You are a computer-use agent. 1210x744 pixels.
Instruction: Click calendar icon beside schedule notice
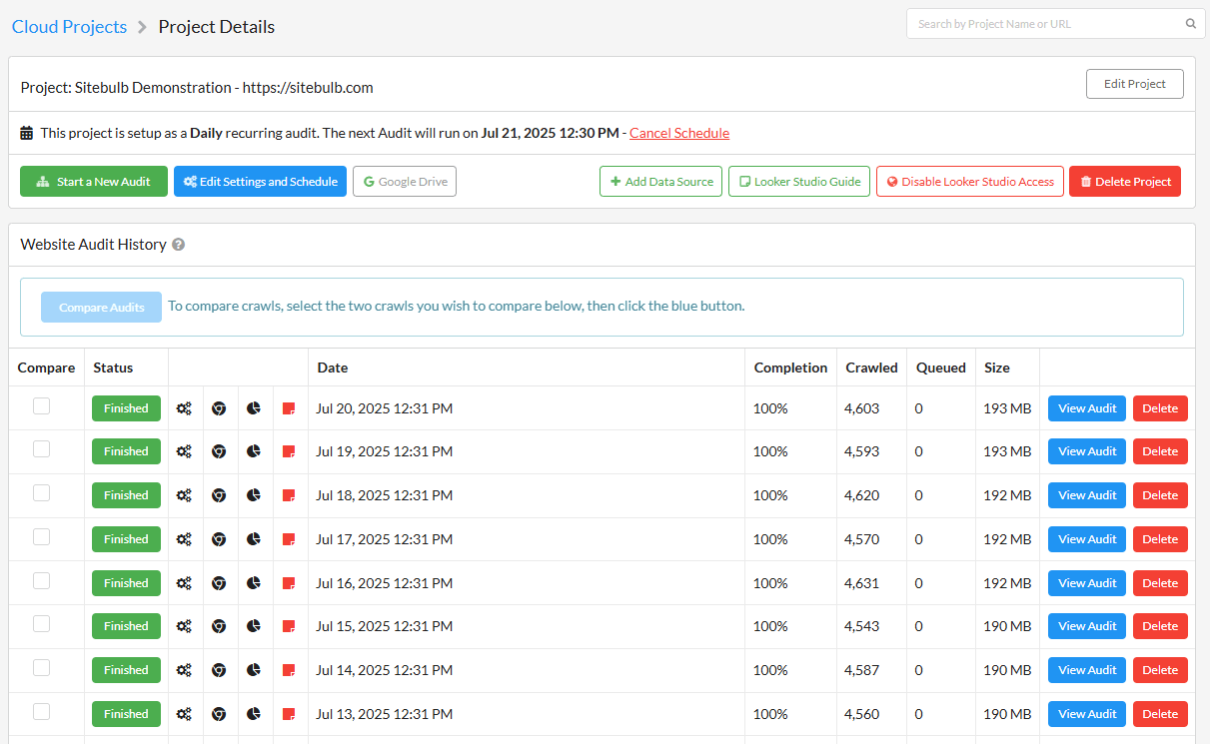coord(27,133)
